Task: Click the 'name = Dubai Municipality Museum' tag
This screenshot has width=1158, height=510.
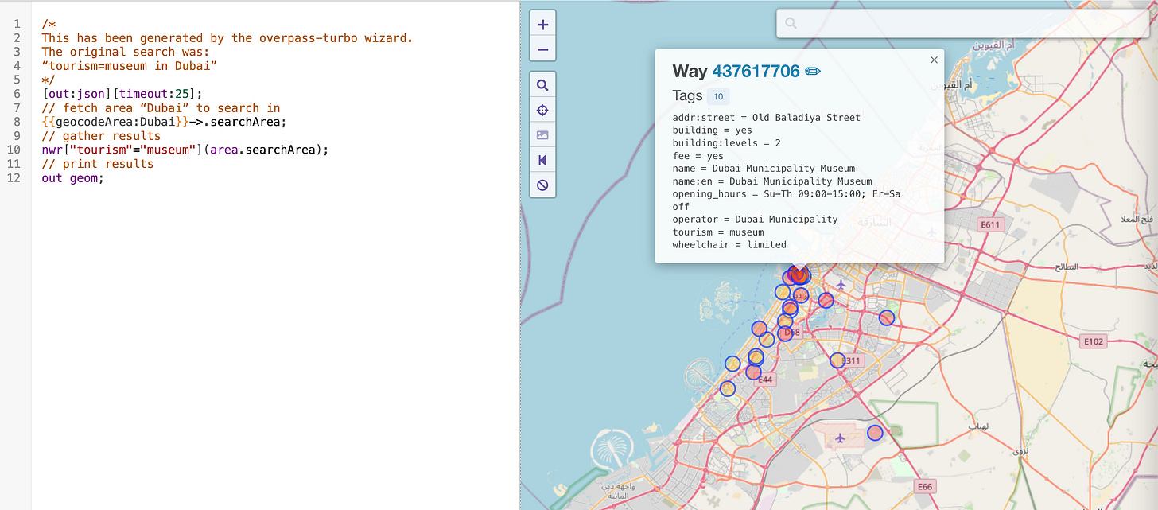Action: (764, 169)
